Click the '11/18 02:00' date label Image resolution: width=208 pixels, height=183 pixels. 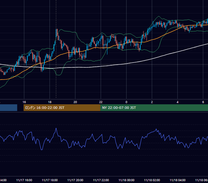[152, 180]
